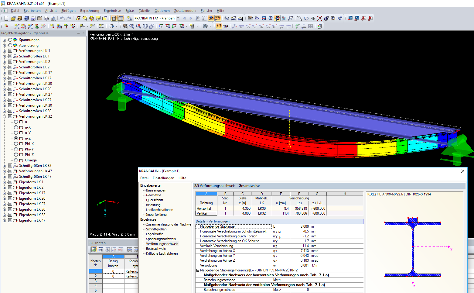Open Beulnachweis in the results tree
This screenshot has width=474, height=293.
tap(156, 249)
